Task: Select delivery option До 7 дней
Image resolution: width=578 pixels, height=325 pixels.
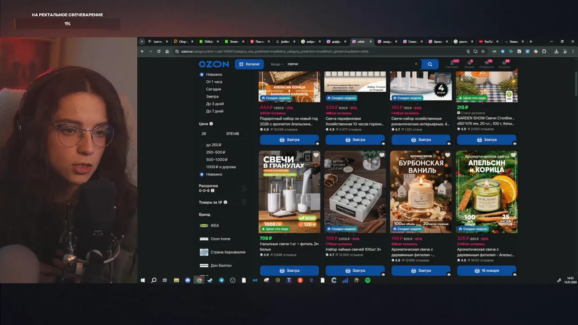Action: [x=215, y=111]
